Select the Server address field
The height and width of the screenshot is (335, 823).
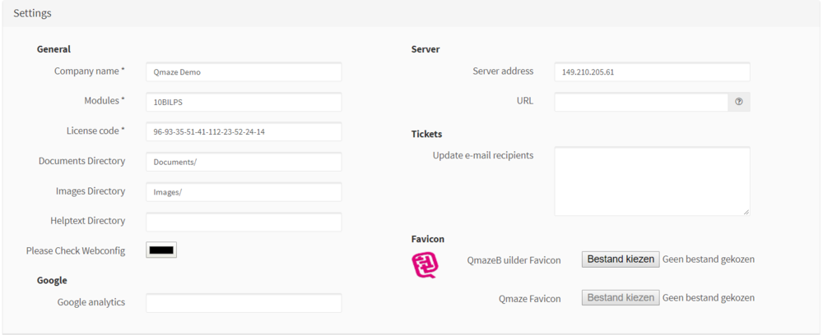652,72
